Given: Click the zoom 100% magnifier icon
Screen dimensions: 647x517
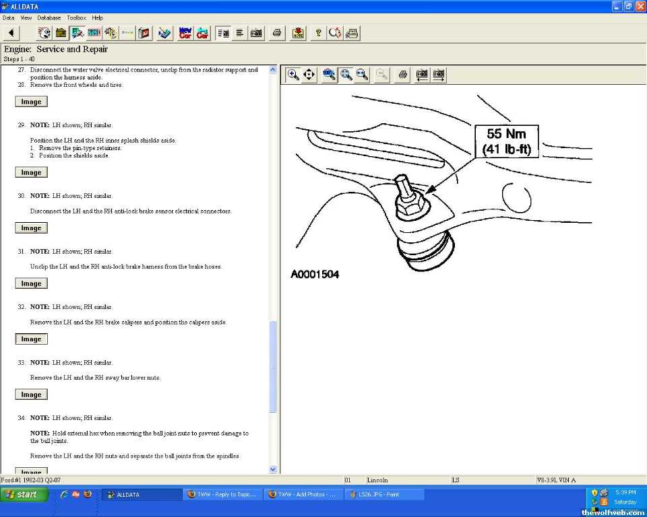Looking at the screenshot, I should pyautogui.click(x=330, y=75).
